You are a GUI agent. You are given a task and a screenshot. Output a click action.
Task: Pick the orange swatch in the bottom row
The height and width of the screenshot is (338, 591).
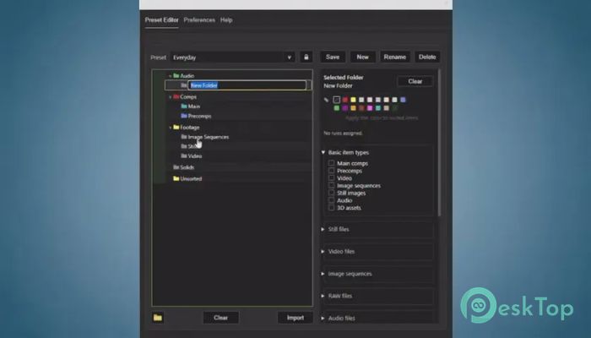(x=353, y=108)
